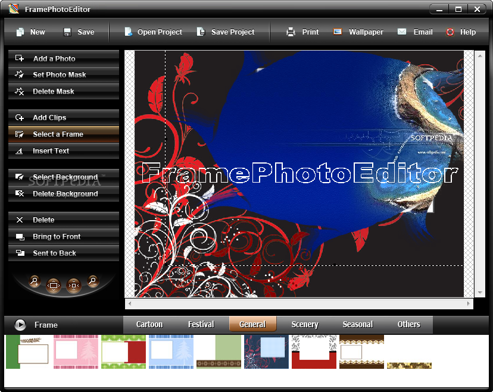493x392 pixels.
Task: Switch to the Seasonal frame tab
Action: point(357,324)
